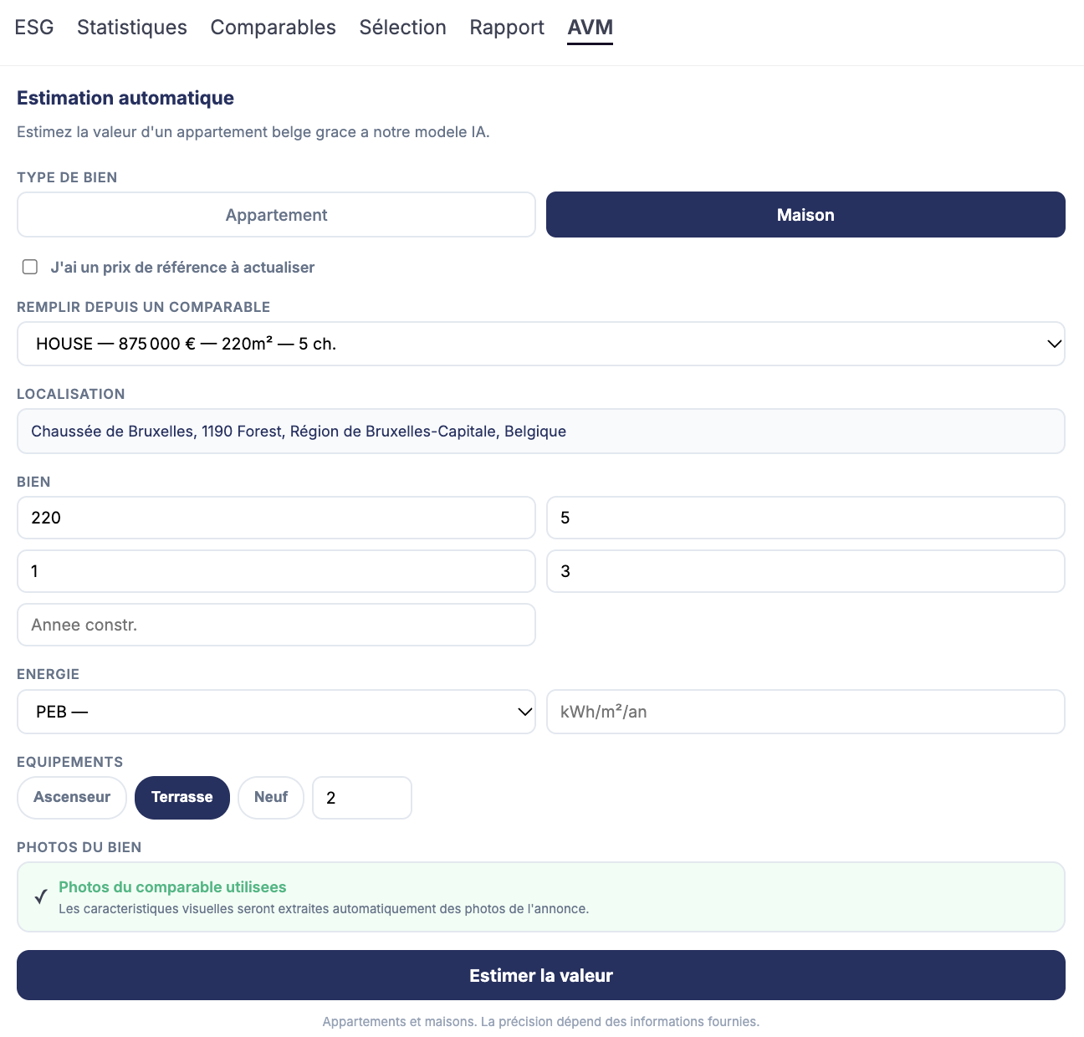
Task: Click the 'Les caracteristiques visuelles' description text
Action: [x=324, y=909]
